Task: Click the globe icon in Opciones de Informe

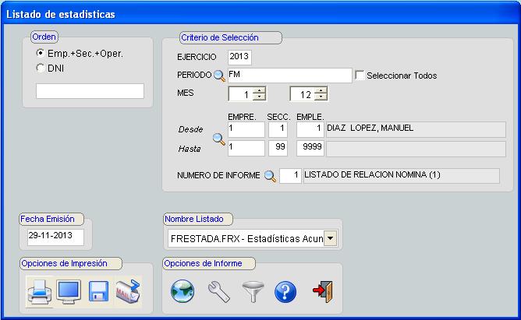Action: pyautogui.click(x=183, y=291)
